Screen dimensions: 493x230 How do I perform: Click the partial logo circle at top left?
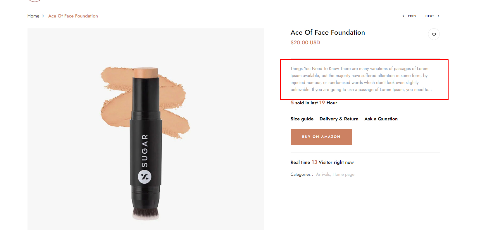tap(35, 1)
